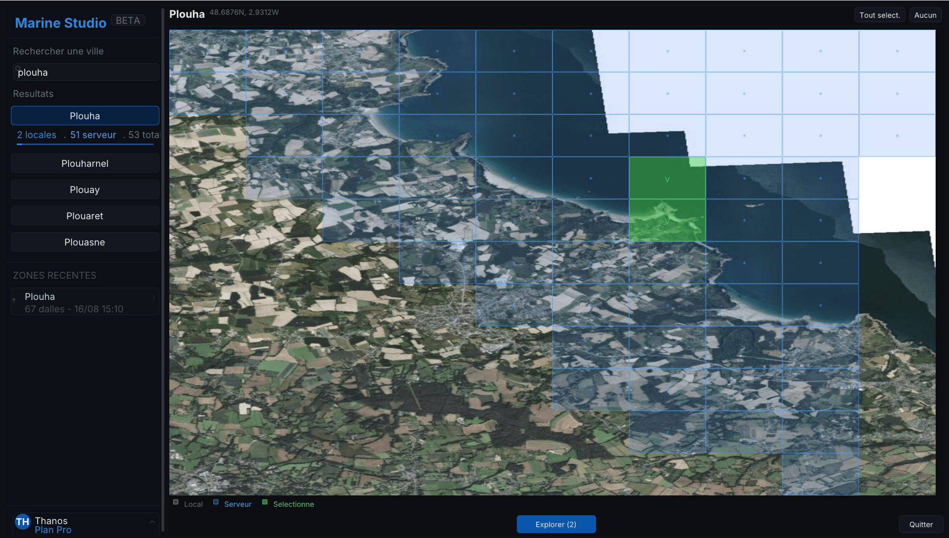Click the grey Local legend swatch
Viewport: 949px width, 538px height.
coord(176,502)
